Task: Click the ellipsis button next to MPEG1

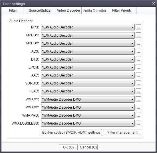Action: [138, 35]
